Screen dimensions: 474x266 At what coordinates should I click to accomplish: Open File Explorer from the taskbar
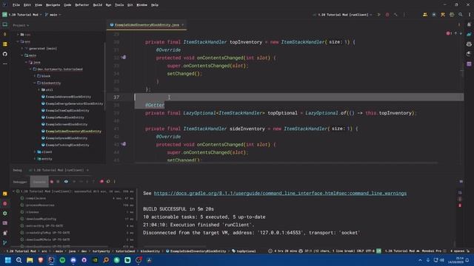point(30,260)
